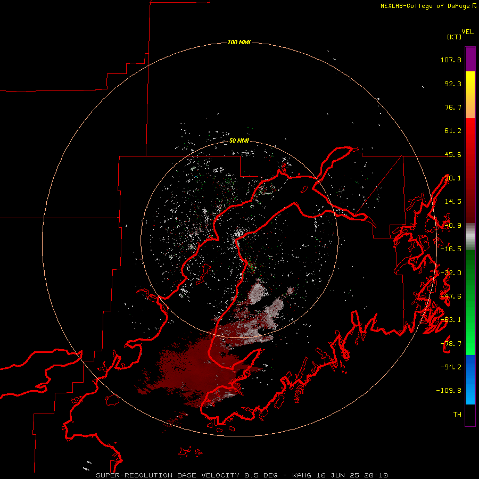Click the 76.7 velocity scale value

453,107
